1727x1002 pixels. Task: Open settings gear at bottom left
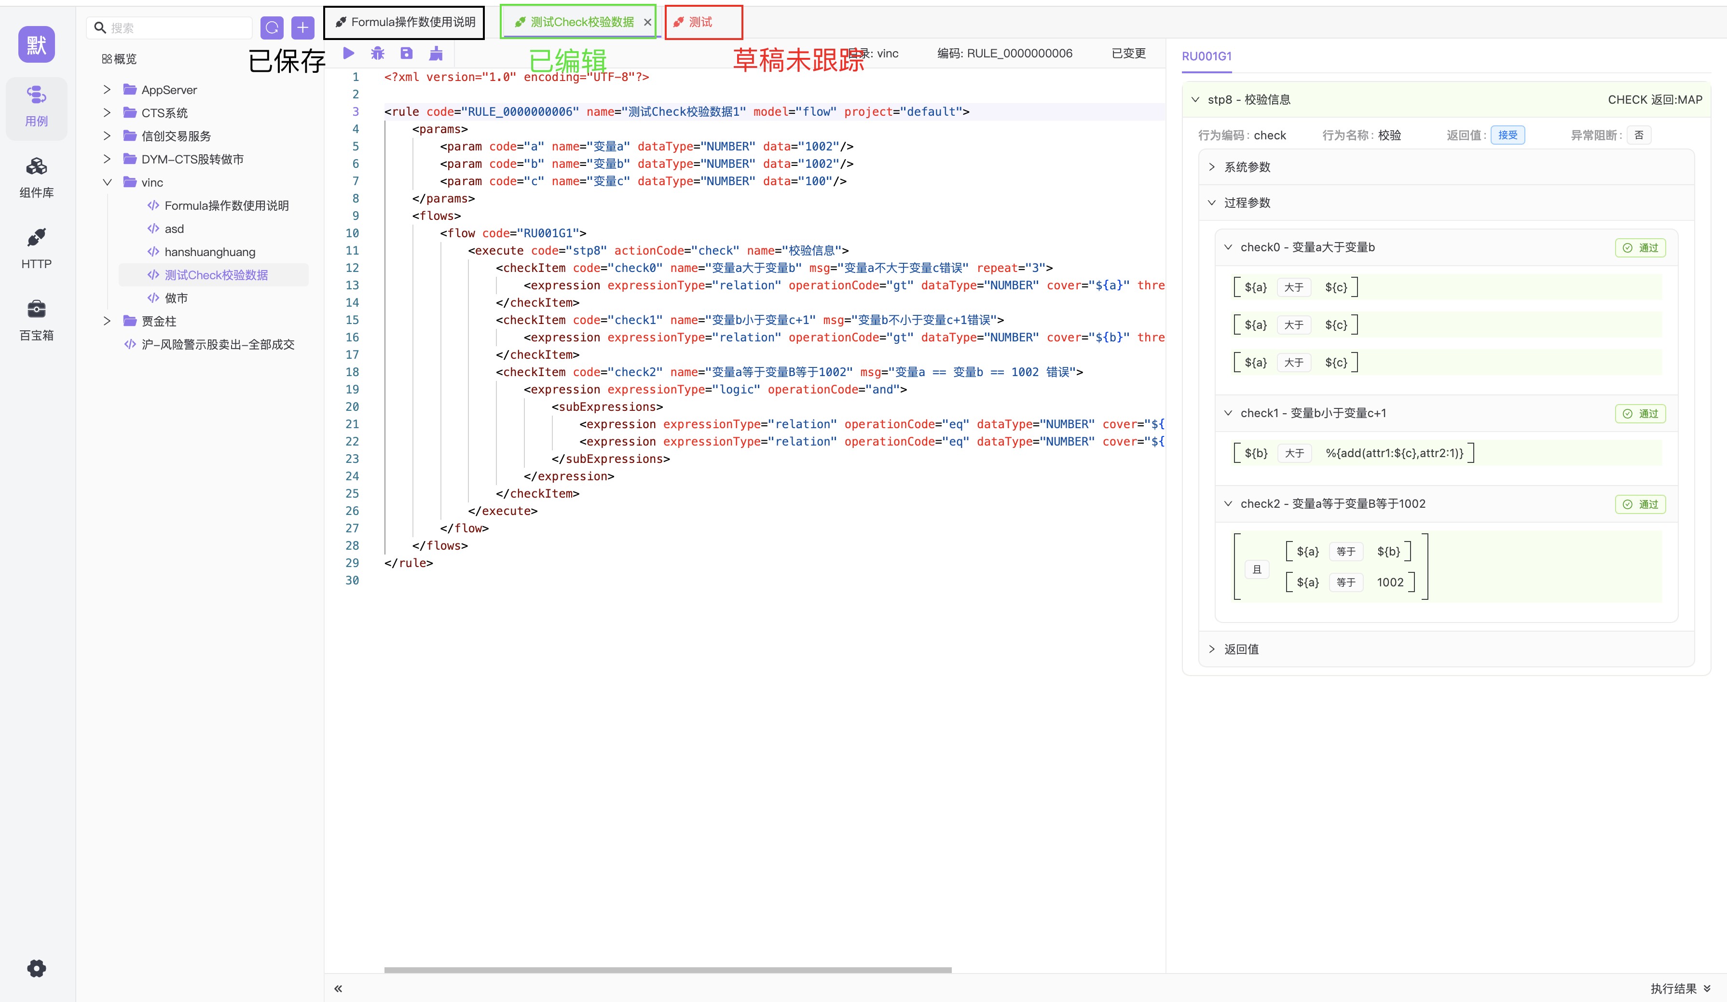36,968
